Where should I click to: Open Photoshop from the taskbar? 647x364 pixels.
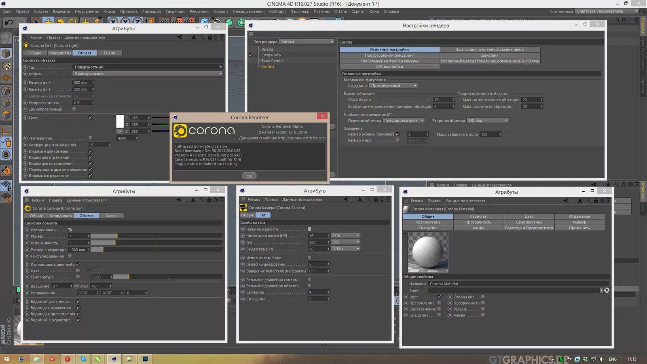[145, 359]
